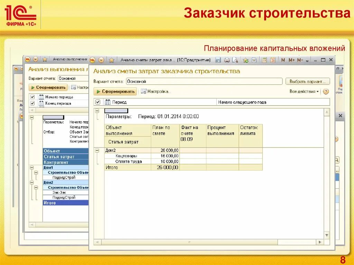Click the calendar icon beside Период
This screenshot has width=354, height=265.
click(x=108, y=102)
